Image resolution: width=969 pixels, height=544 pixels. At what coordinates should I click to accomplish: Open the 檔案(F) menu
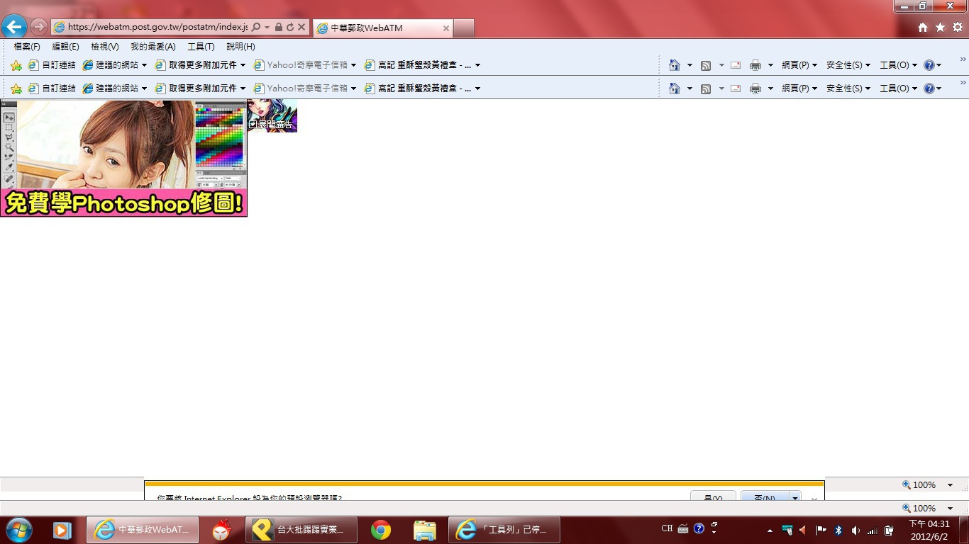click(x=27, y=47)
